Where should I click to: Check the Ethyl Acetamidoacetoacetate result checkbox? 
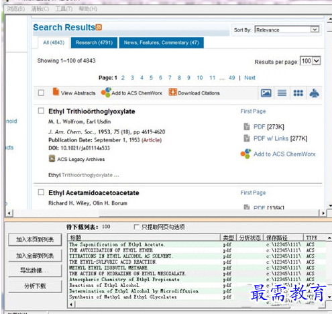[41, 192]
